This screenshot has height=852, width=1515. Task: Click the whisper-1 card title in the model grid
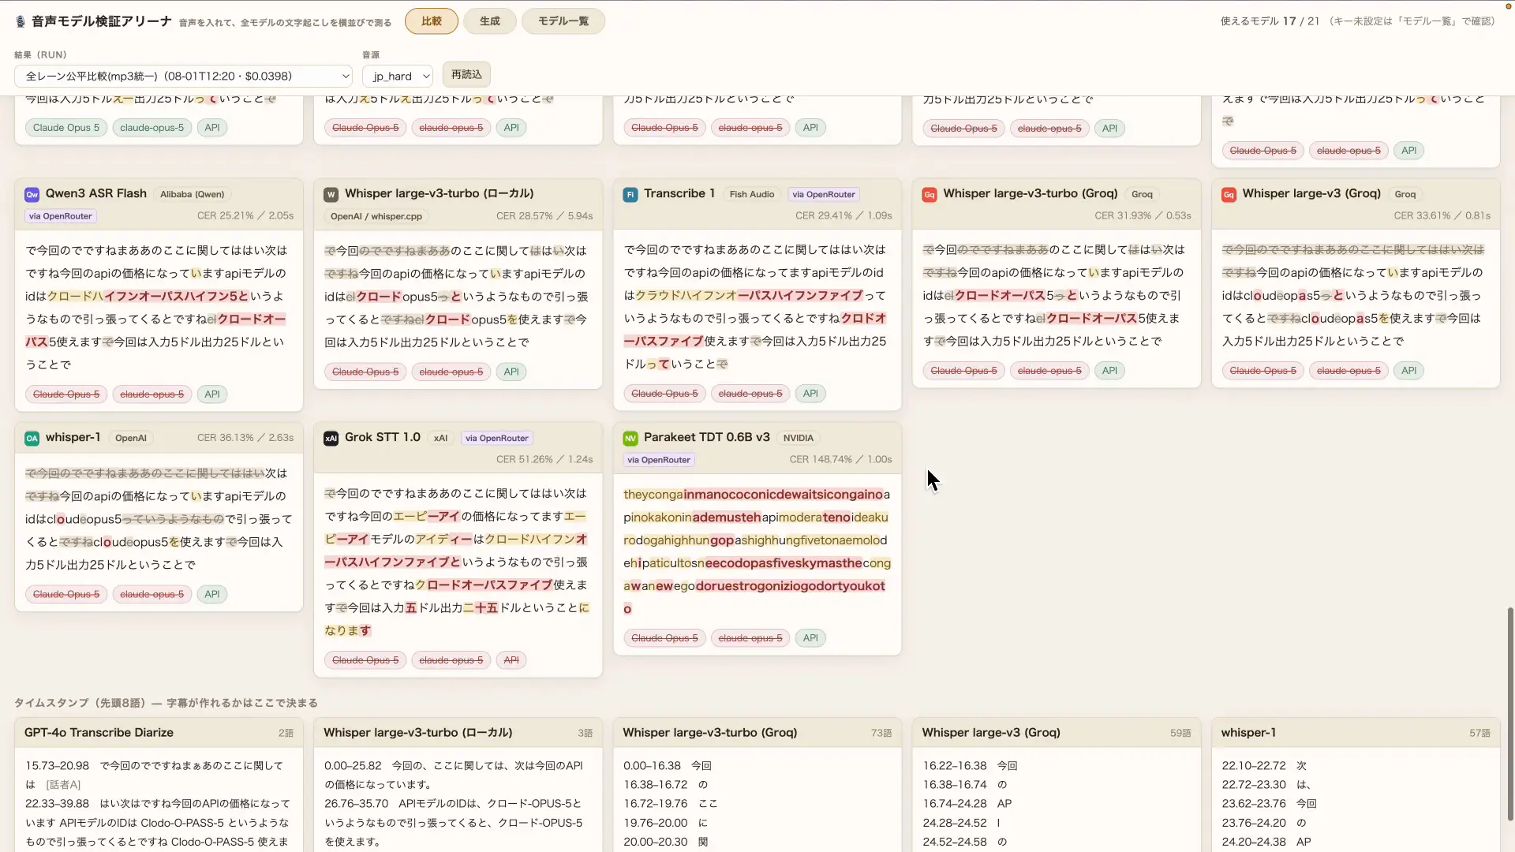pyautogui.click(x=73, y=437)
